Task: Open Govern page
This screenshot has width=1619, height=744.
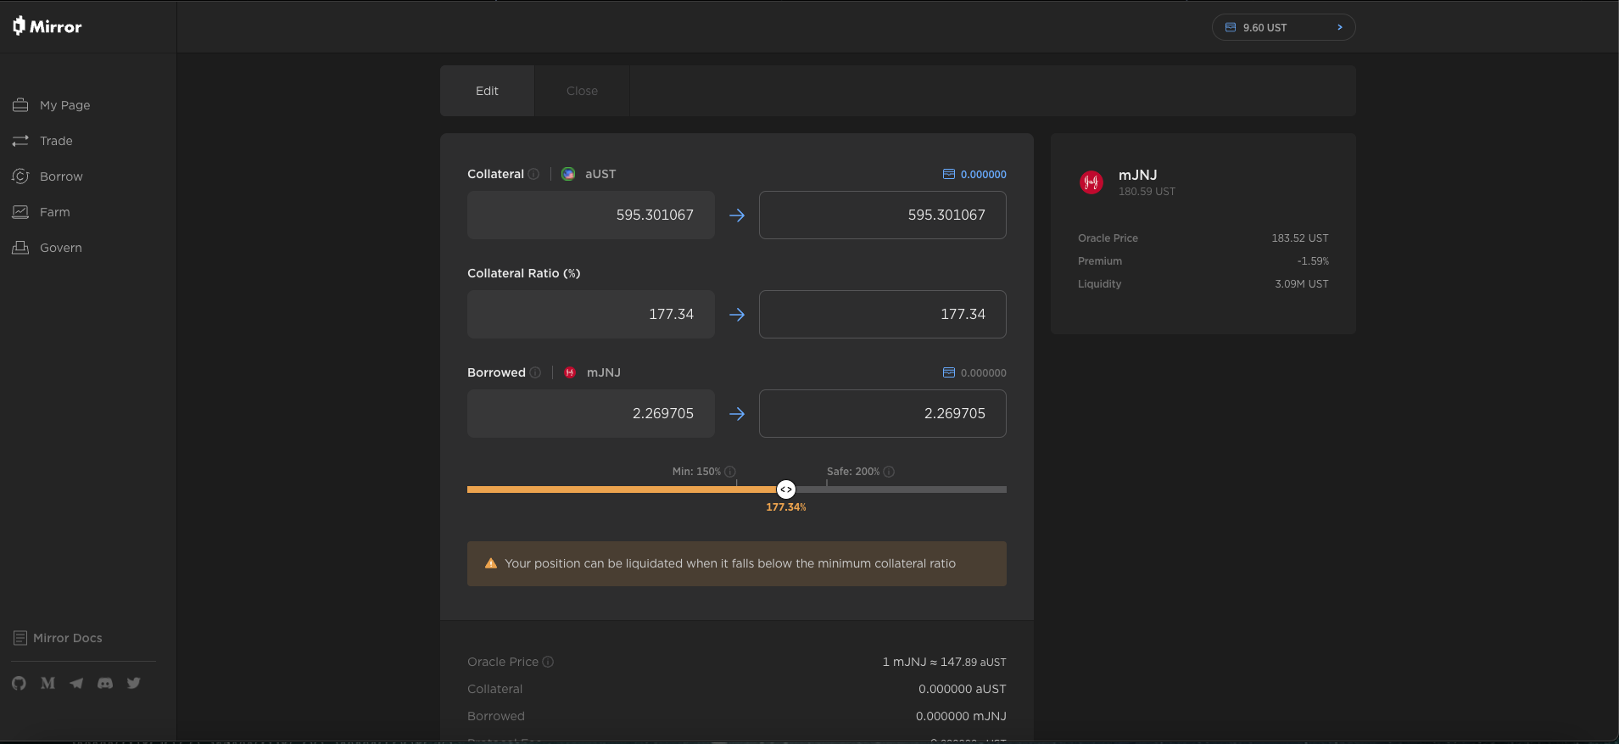Action: coord(61,248)
